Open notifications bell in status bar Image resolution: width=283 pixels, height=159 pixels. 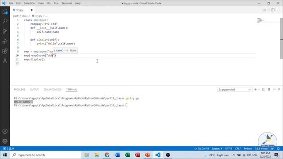(x=279, y=148)
